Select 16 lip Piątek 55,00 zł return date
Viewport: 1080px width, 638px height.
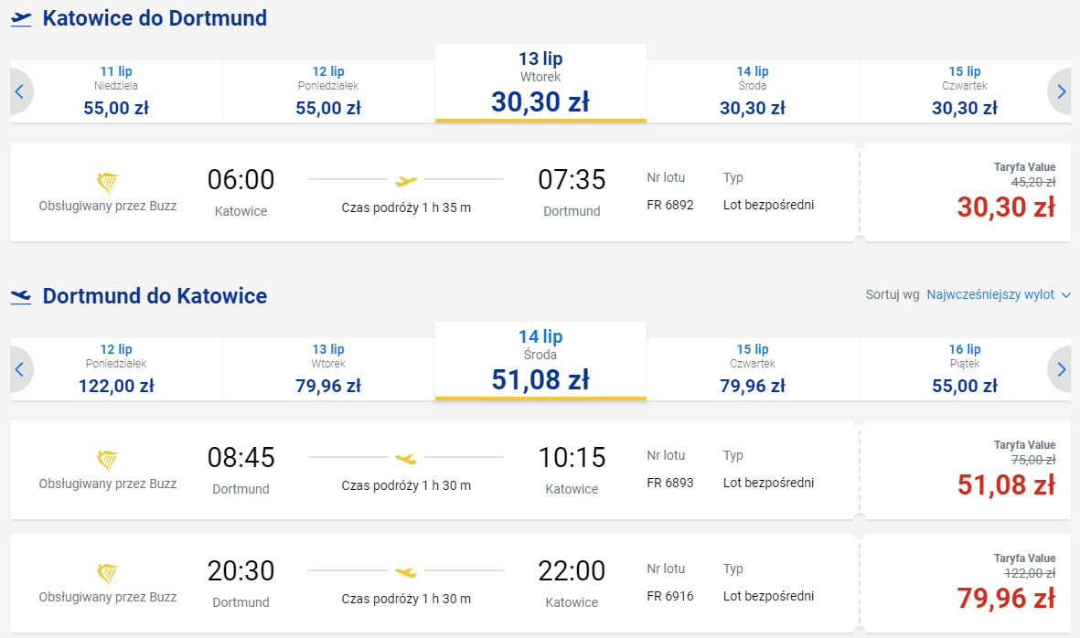pos(964,369)
